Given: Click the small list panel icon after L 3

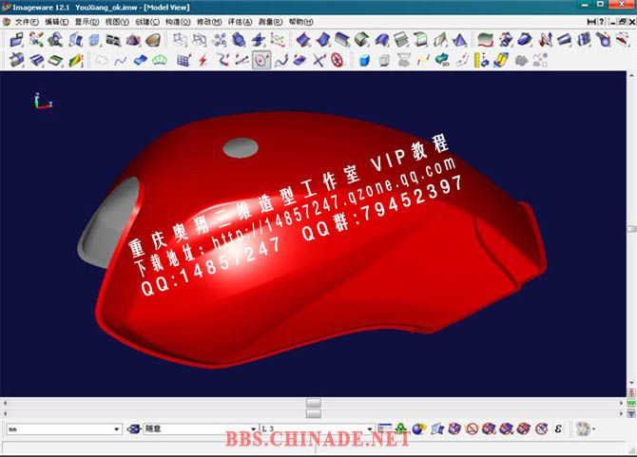Looking at the screenshot, I should (384, 429).
